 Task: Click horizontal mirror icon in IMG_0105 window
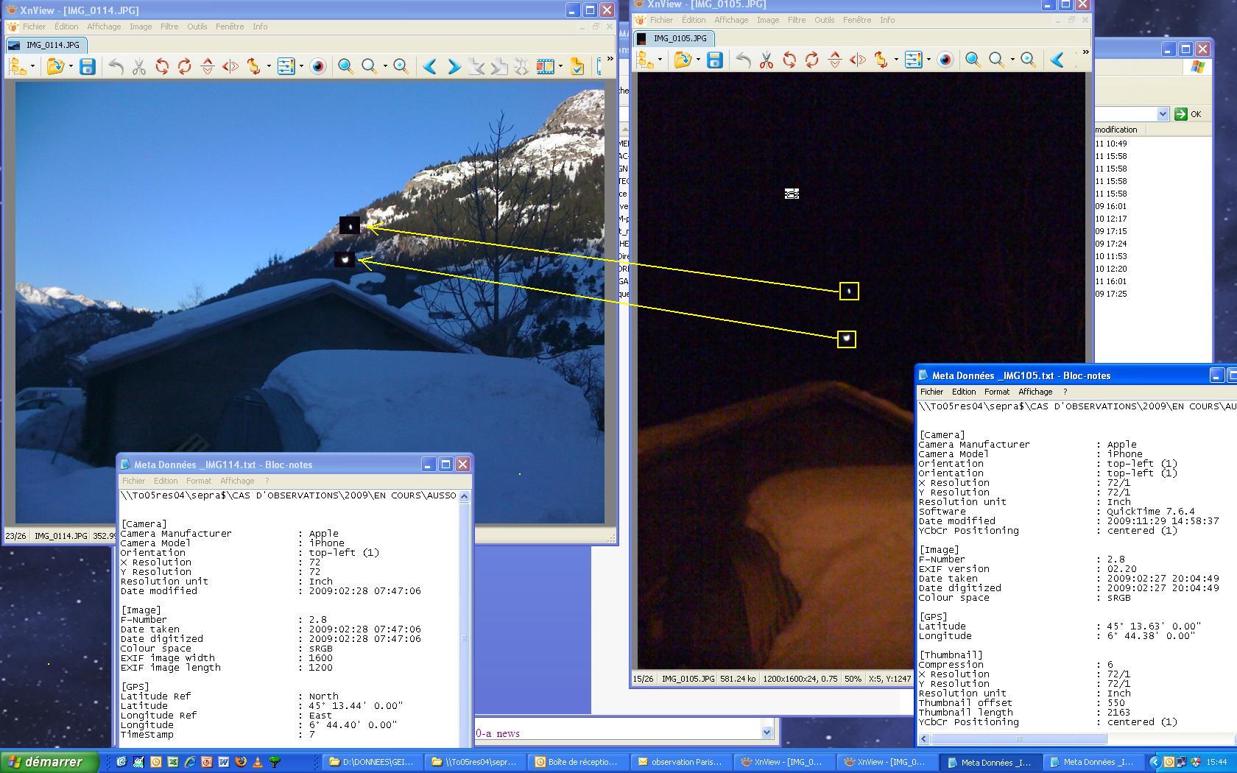click(x=858, y=60)
